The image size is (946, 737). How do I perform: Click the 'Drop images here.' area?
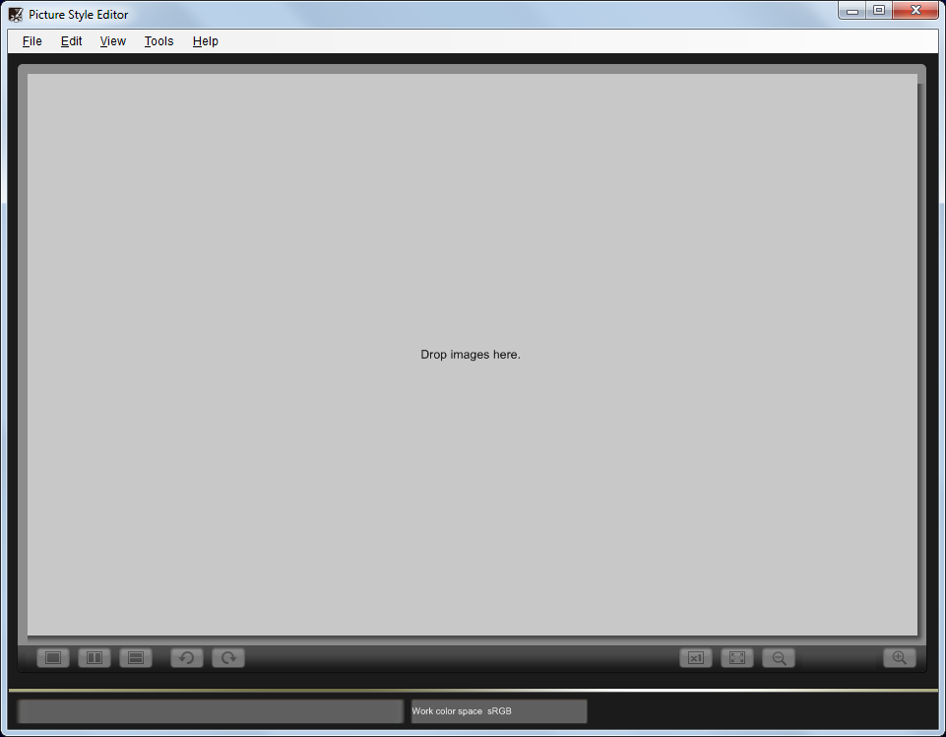471,355
